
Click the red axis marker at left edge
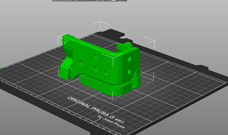(x=2, y=80)
